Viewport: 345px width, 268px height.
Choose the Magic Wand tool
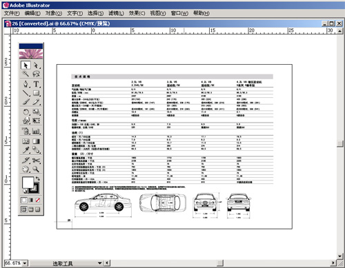point(26,74)
